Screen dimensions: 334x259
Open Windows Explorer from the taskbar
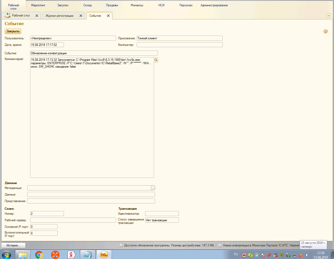[x=23, y=255]
